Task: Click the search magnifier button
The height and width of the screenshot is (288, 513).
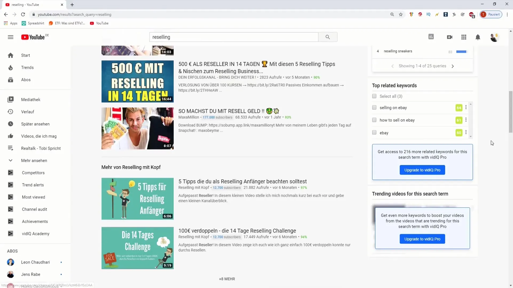Action: 328,37
